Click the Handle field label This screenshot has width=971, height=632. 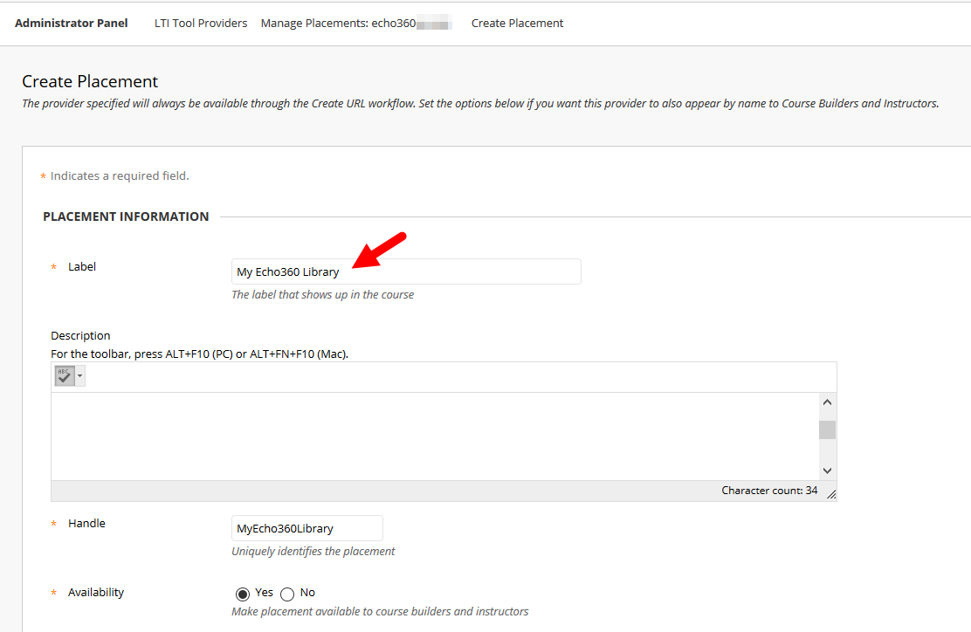coord(86,523)
